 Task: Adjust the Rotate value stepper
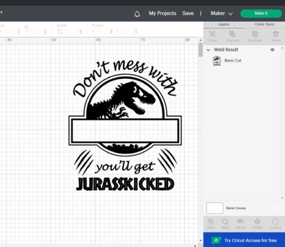(x=80, y=32)
